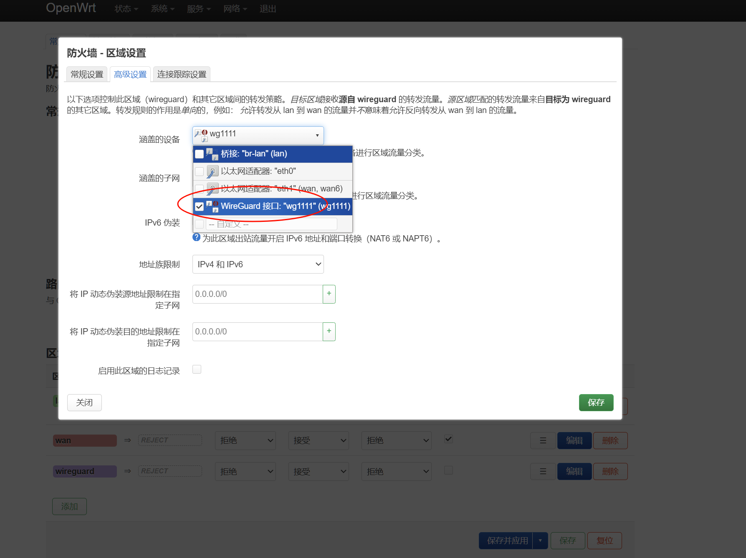This screenshot has height=558, width=746.
Task: Open the address family restriction dropdown
Action: 258,264
